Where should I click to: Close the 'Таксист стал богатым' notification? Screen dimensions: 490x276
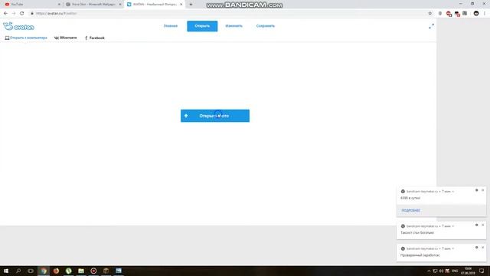pos(483,225)
